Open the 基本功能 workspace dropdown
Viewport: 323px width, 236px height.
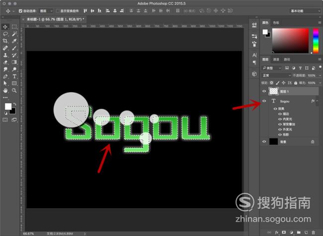click(305, 11)
